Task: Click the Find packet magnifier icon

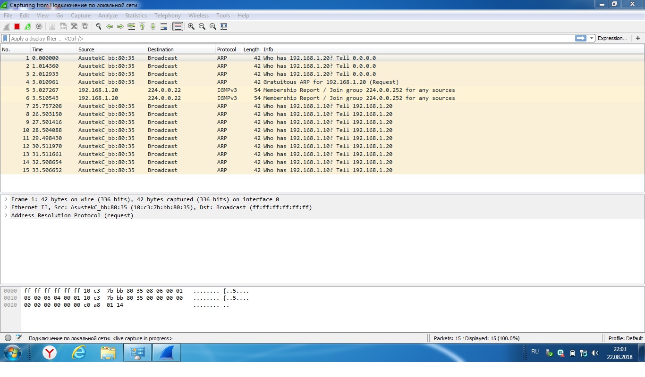Action: click(99, 26)
